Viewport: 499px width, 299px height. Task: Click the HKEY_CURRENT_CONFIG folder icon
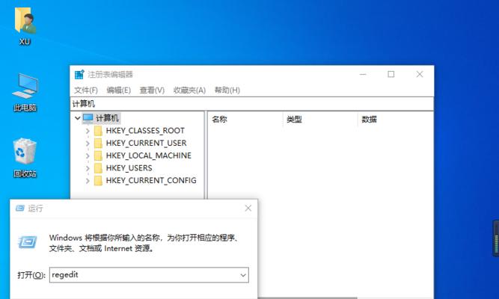[98, 180]
